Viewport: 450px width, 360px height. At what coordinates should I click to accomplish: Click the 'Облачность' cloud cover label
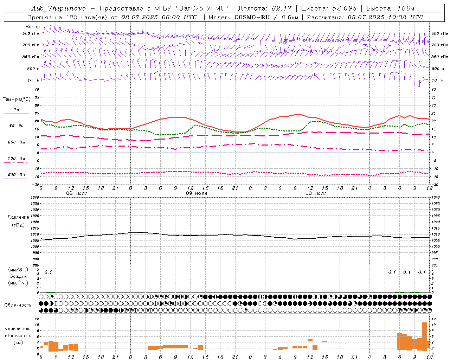point(18,305)
